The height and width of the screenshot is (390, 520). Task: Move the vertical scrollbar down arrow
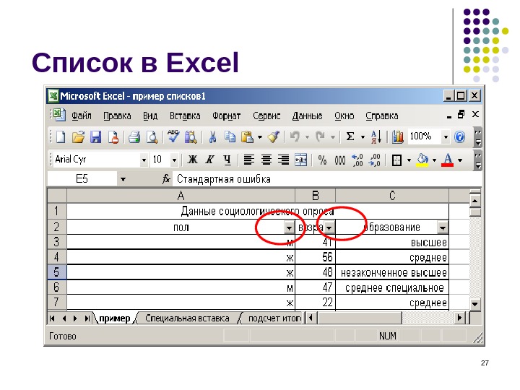(x=475, y=303)
